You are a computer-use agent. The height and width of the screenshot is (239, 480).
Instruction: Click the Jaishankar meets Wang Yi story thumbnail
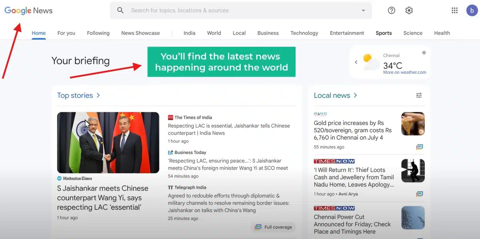(108, 142)
